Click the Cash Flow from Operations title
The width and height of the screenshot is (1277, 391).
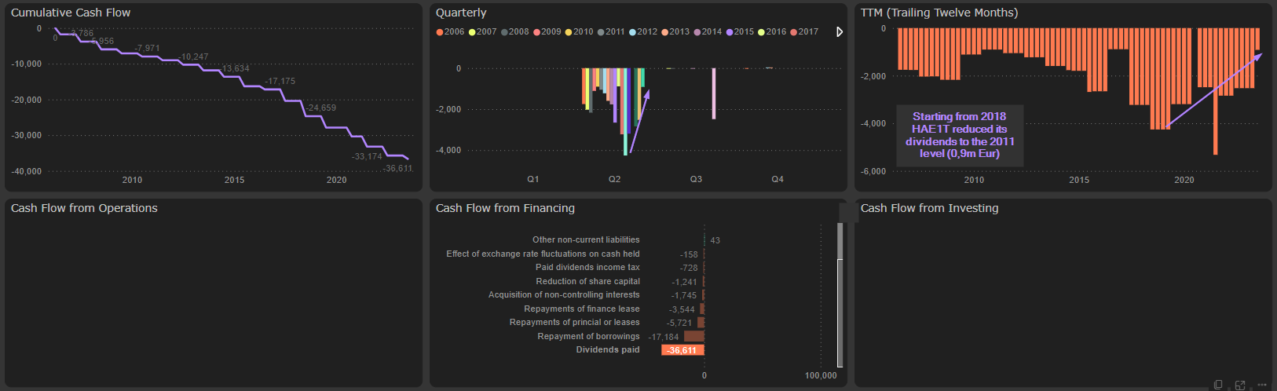point(84,208)
